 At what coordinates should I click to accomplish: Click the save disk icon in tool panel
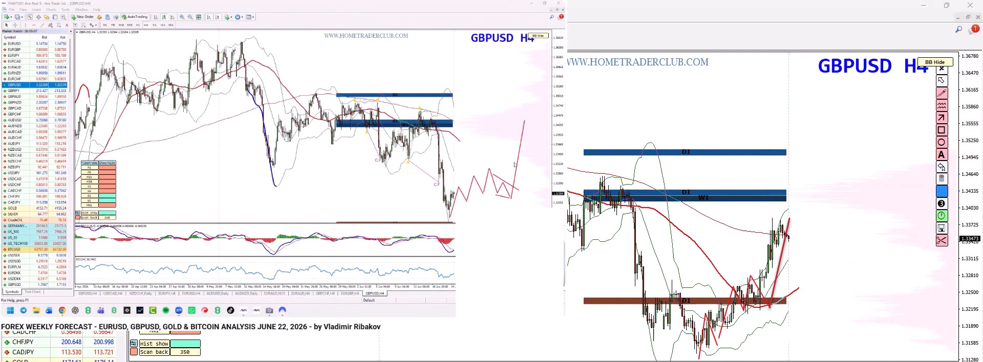click(x=942, y=228)
